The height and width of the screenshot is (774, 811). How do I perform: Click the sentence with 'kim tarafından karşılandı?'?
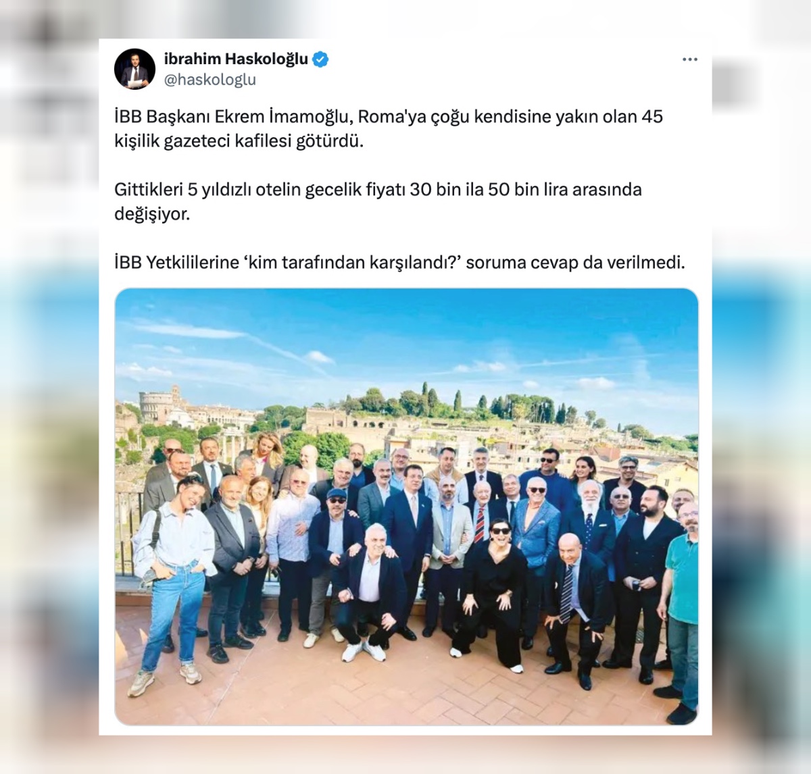coord(399,262)
